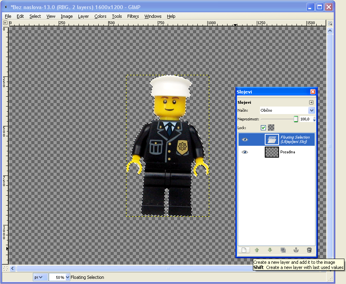The image size is (346, 284).
Task: Close the Slojevi dialog window
Action: (x=313, y=92)
